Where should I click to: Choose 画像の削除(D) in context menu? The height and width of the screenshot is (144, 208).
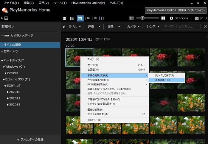(x=115, y=110)
